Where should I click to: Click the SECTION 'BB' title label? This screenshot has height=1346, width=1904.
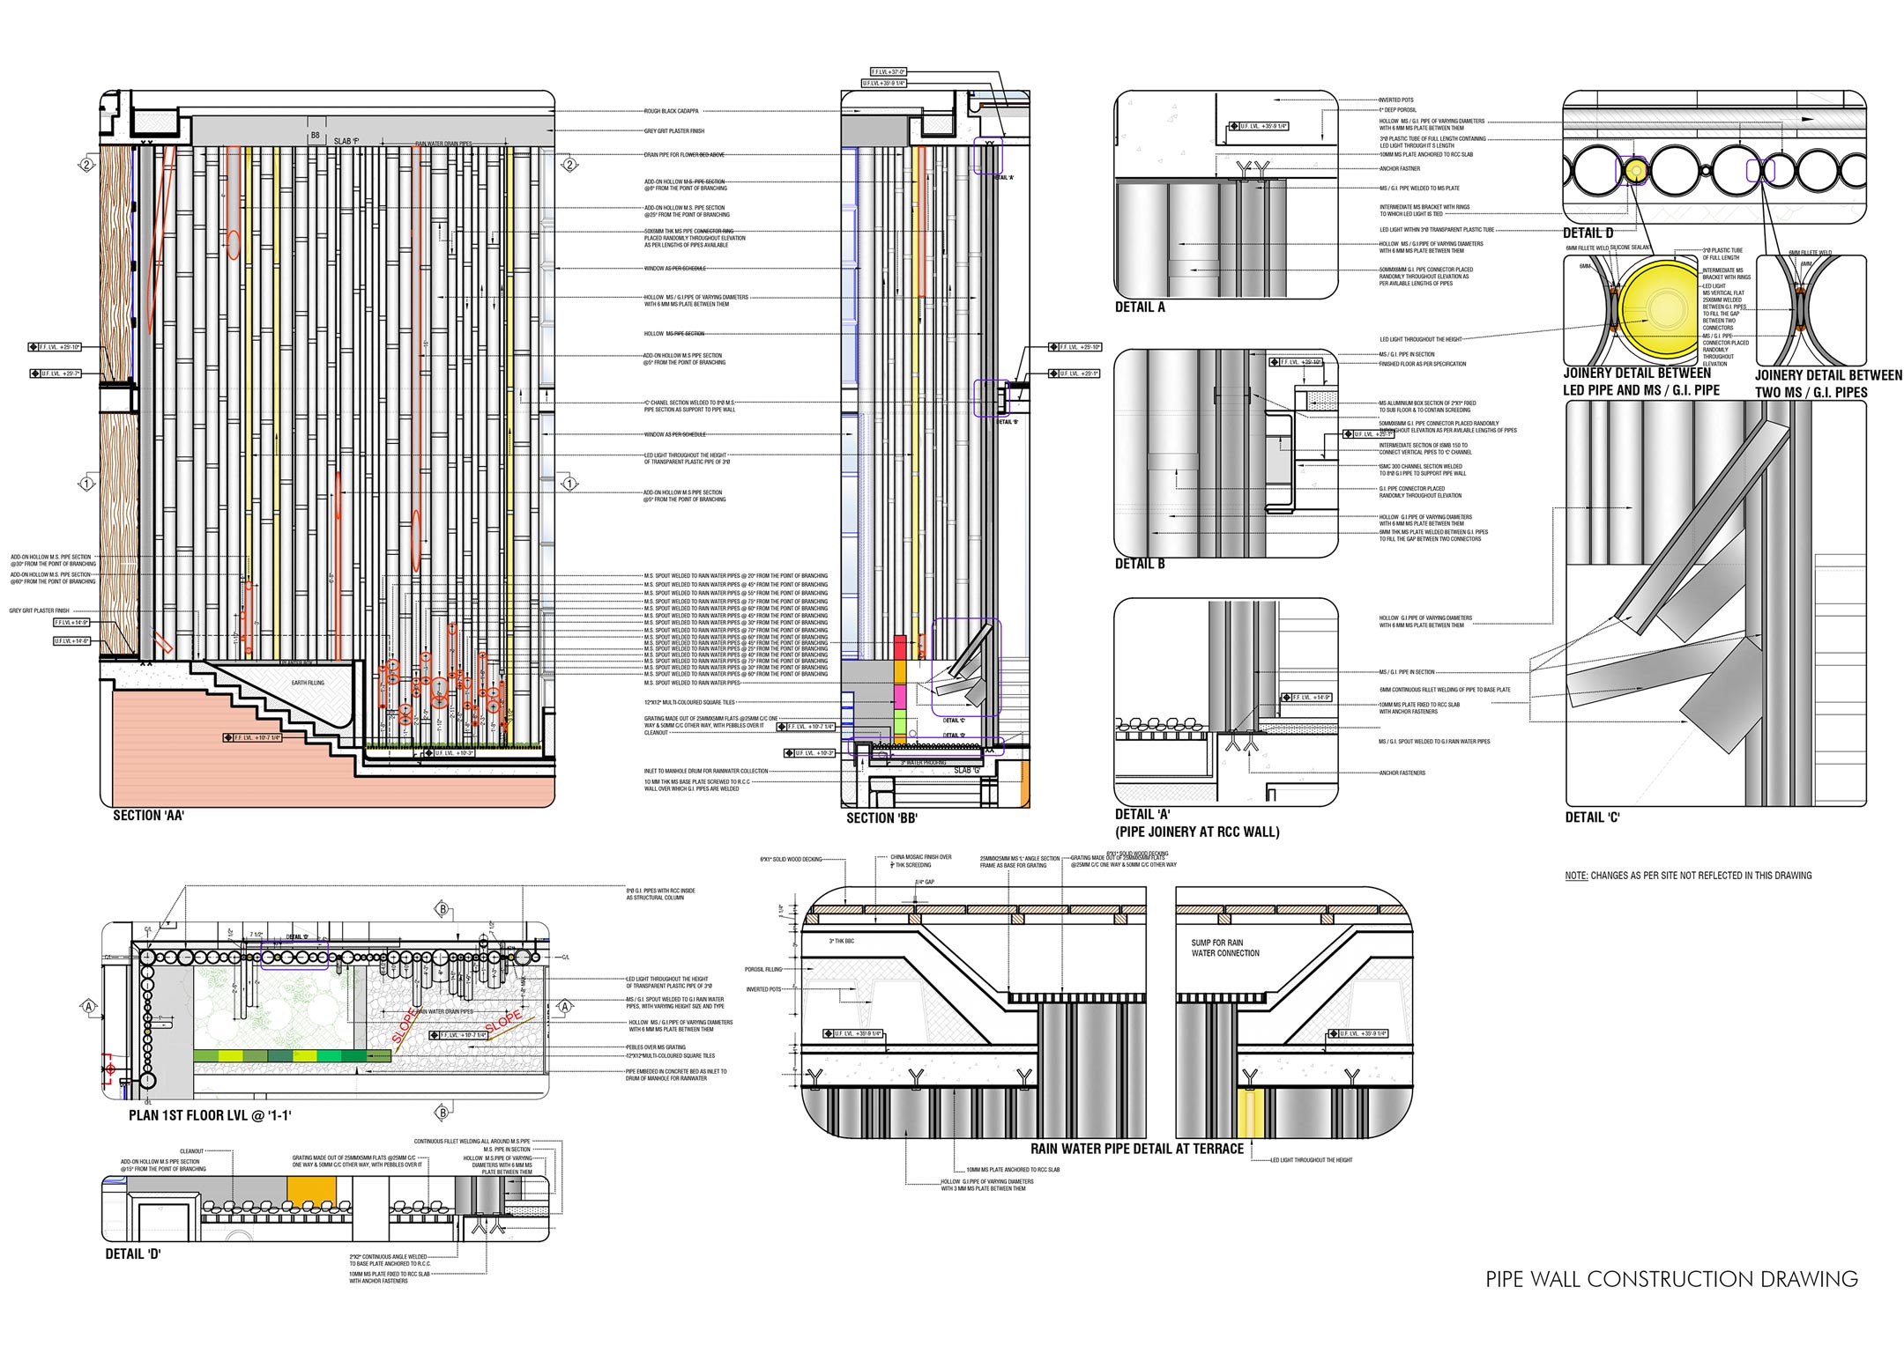click(881, 818)
